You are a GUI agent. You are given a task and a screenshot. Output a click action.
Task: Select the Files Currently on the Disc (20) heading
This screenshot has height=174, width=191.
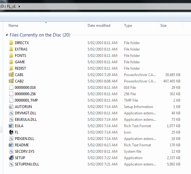(40, 35)
